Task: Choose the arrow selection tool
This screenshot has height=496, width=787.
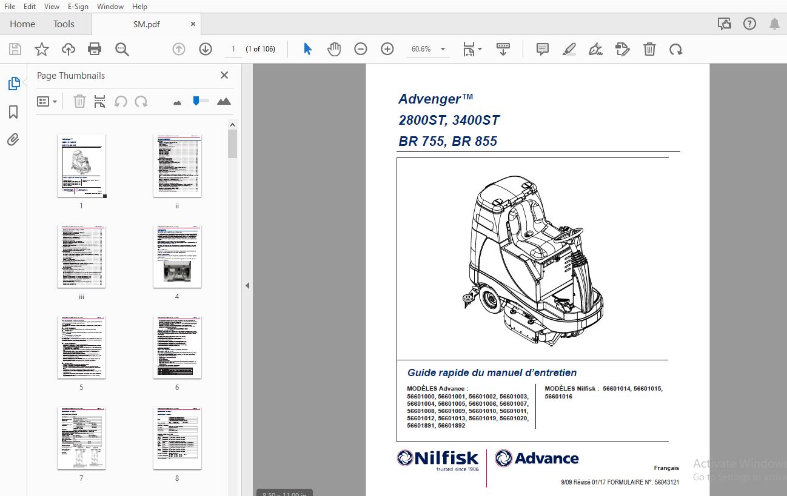Action: (307, 49)
